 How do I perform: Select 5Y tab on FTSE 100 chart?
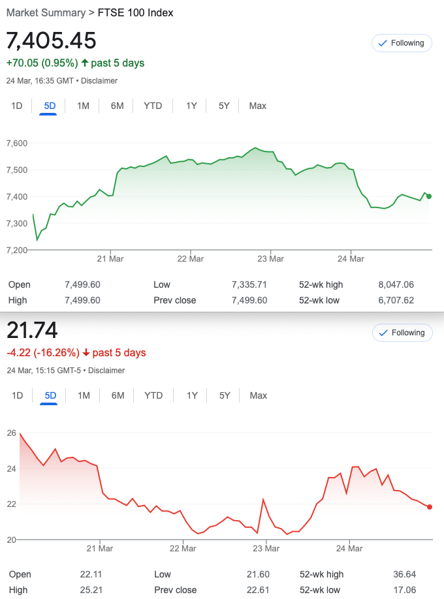(x=224, y=106)
